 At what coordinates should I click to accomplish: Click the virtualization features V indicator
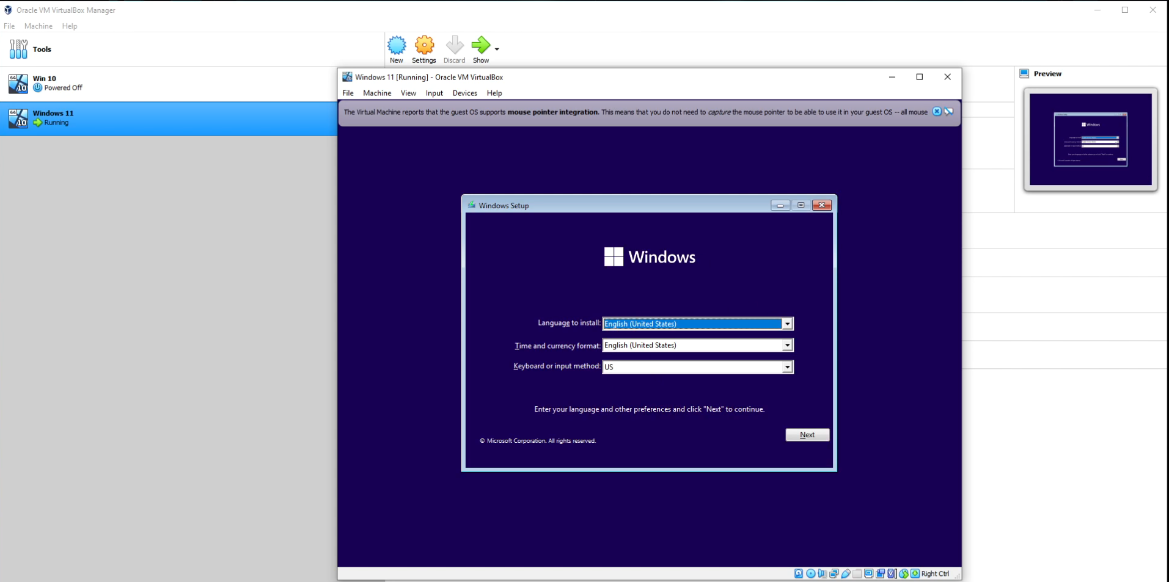(x=892, y=573)
